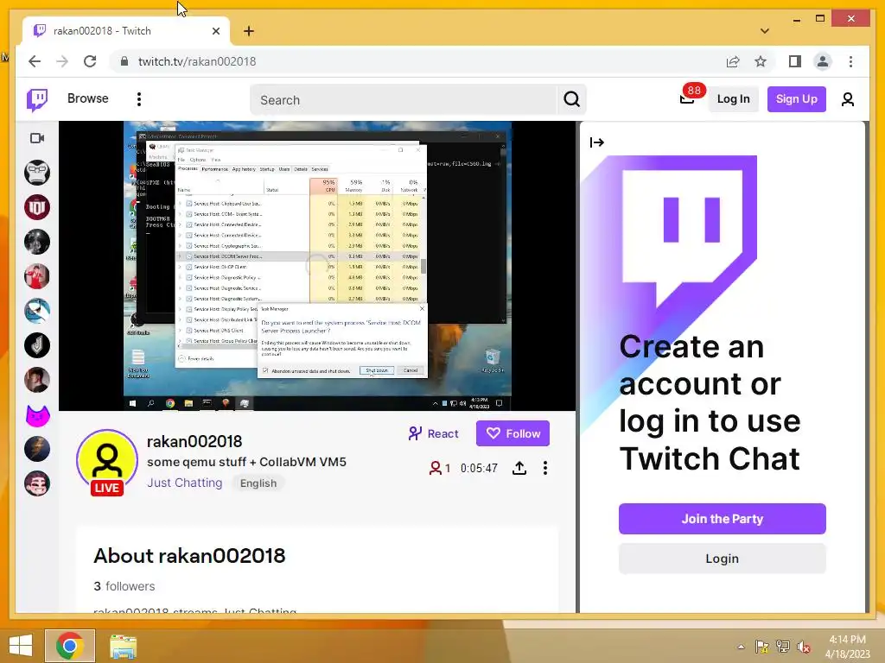Show hidden tray icons arrow
This screenshot has width=885, height=663.
[x=741, y=647]
